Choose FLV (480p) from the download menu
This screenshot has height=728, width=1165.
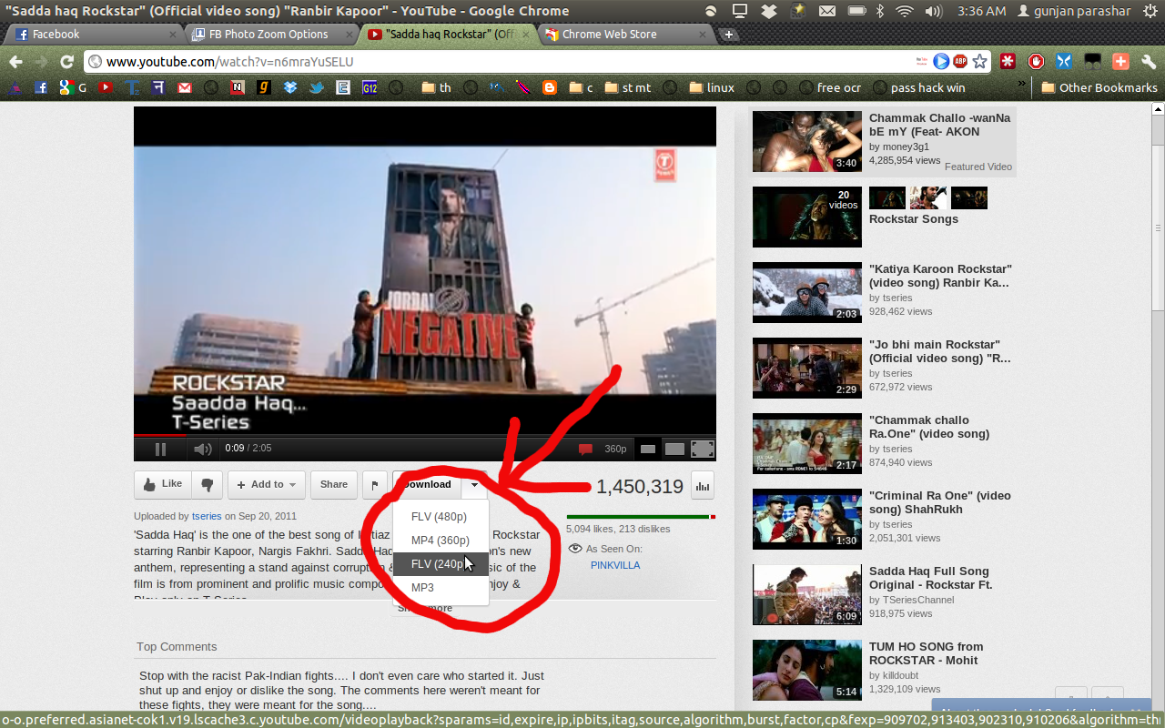(441, 517)
